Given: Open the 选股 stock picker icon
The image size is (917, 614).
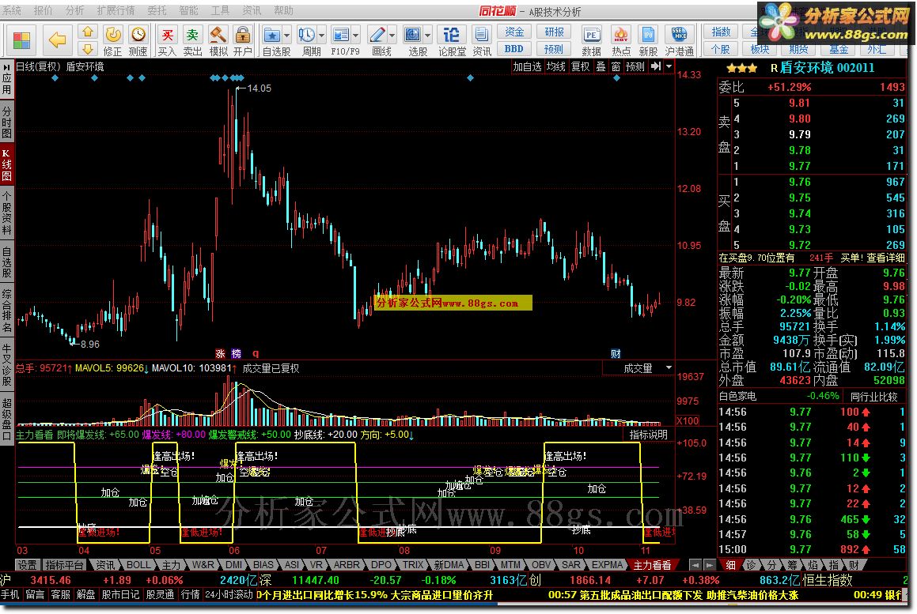Looking at the screenshot, I should pyautogui.click(x=413, y=35).
